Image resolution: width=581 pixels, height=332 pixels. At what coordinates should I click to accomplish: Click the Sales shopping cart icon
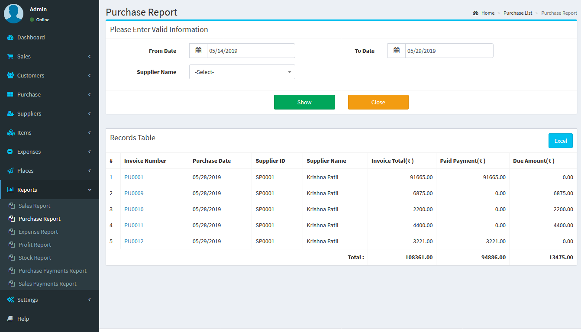tap(10, 57)
